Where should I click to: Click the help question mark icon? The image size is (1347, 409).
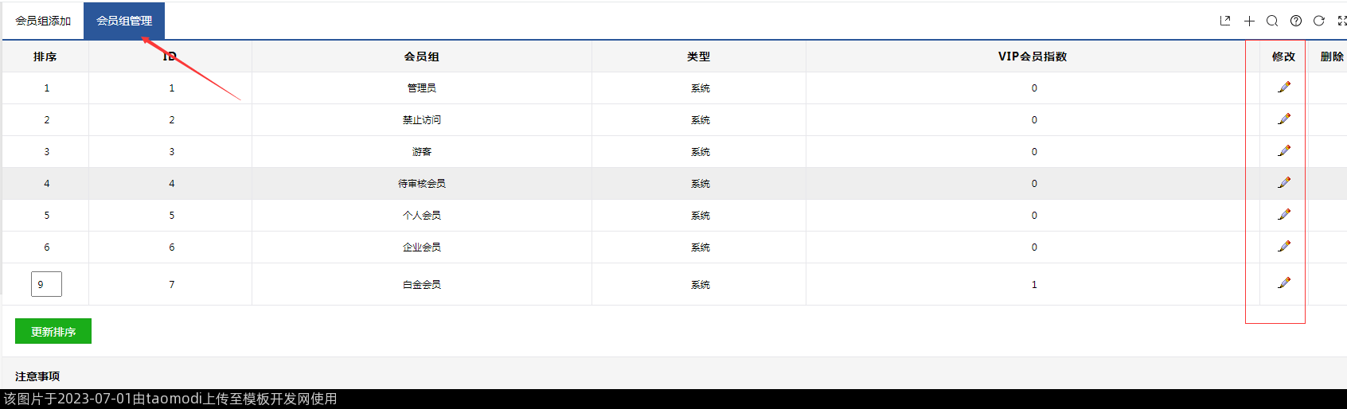[1296, 21]
